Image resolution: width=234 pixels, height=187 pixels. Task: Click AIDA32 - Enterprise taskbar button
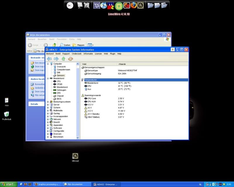click(106, 184)
